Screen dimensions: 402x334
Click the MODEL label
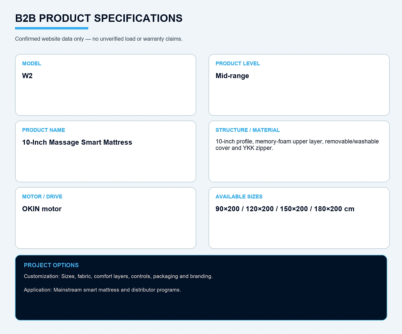31,64
